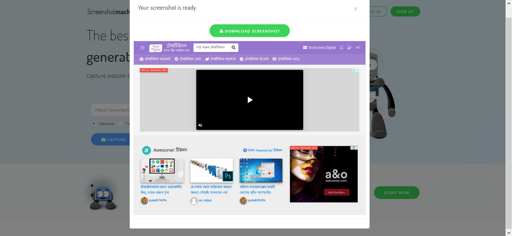Click the a&o aohostels.com logo in ad
The height and width of the screenshot is (236, 512).
pyautogui.click(x=336, y=176)
